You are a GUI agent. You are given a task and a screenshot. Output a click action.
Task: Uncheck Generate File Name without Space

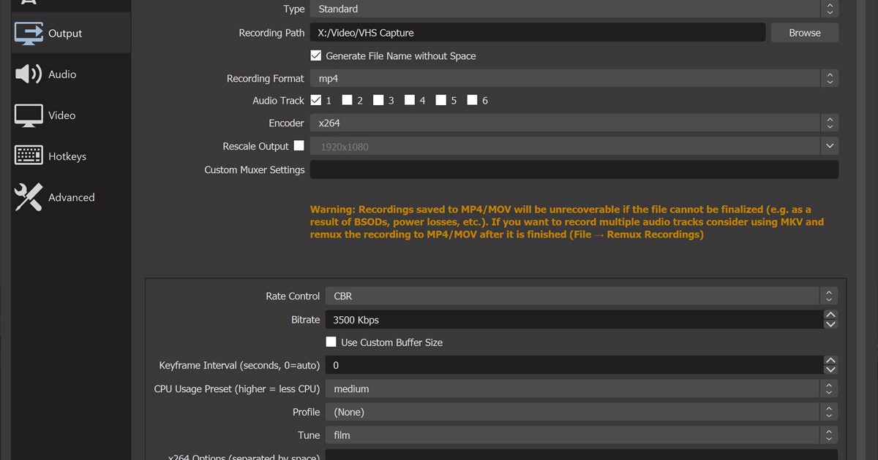[316, 55]
